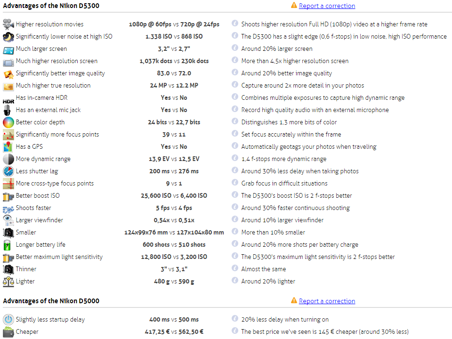Click info icon beside Automatically geotags your photos
The width and height of the screenshot is (452, 339).
[235, 145]
